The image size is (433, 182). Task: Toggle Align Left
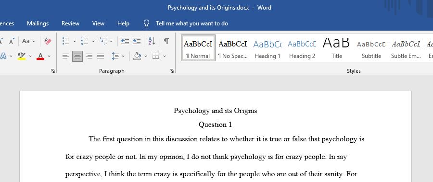click(x=65, y=56)
